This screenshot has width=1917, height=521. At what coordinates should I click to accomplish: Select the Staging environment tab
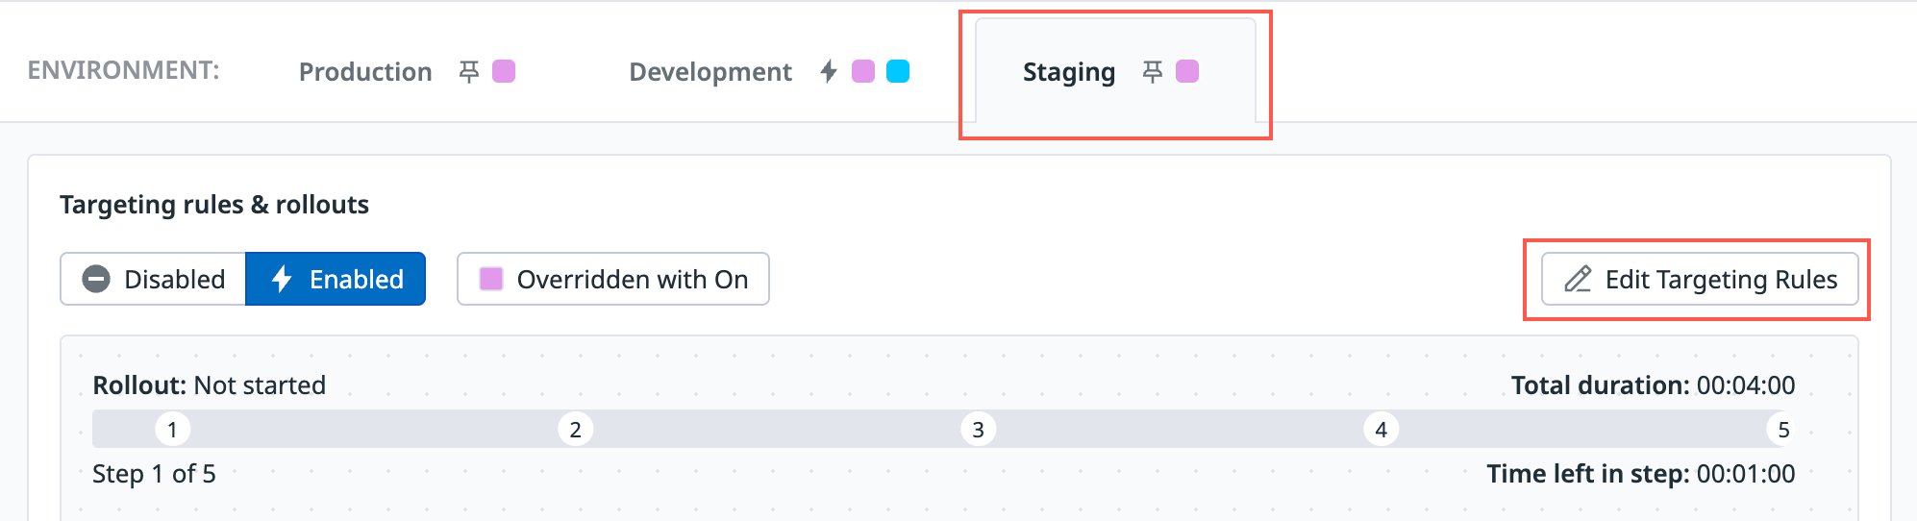1069,72
